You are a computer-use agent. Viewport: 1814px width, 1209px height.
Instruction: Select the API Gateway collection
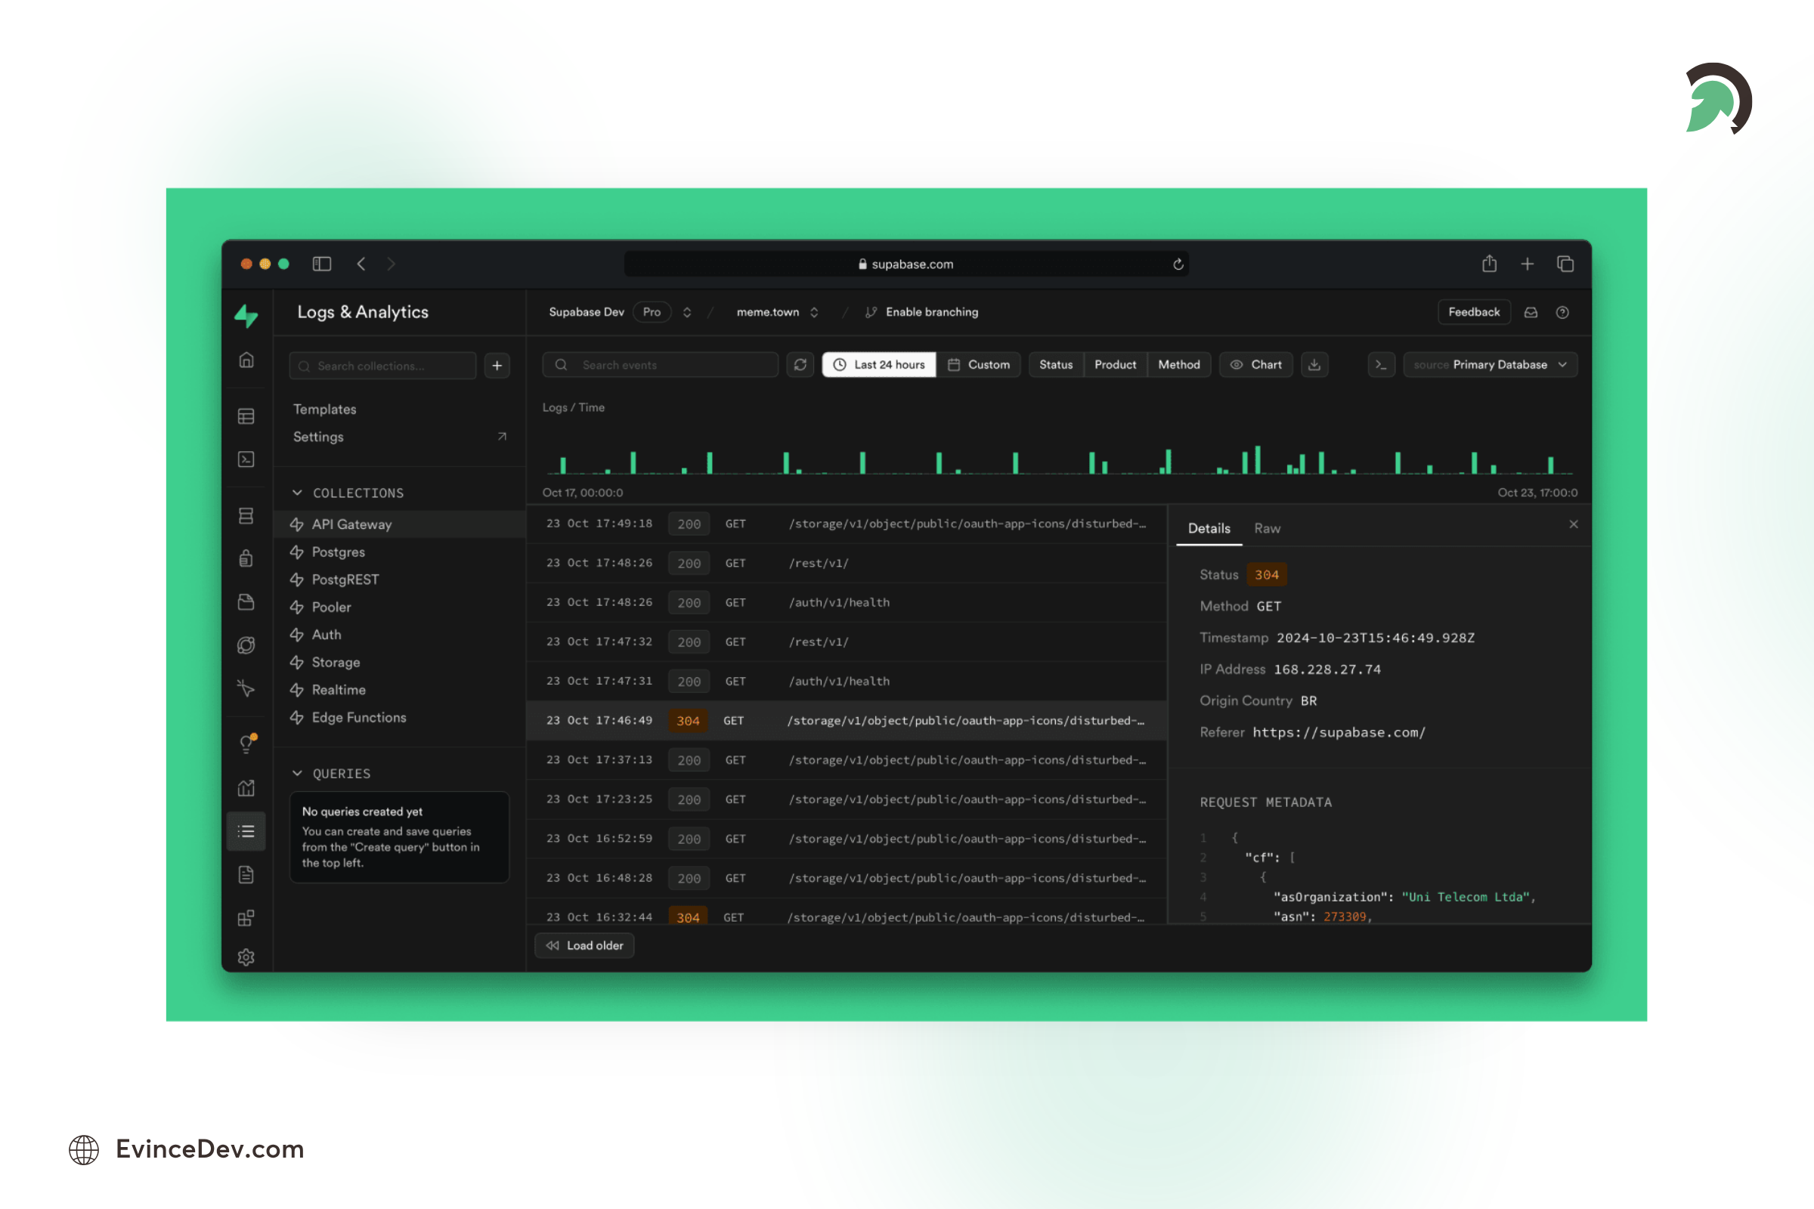pyautogui.click(x=400, y=524)
